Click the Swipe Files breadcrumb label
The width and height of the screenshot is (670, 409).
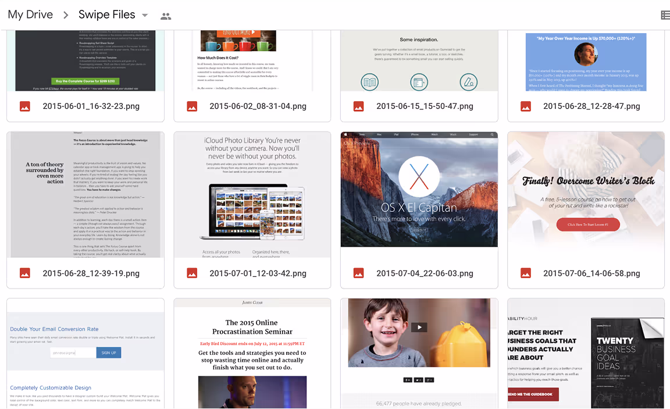point(107,15)
